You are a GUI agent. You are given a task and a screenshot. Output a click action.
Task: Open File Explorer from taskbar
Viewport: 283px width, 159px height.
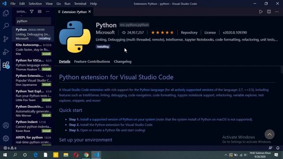click(x=66, y=155)
